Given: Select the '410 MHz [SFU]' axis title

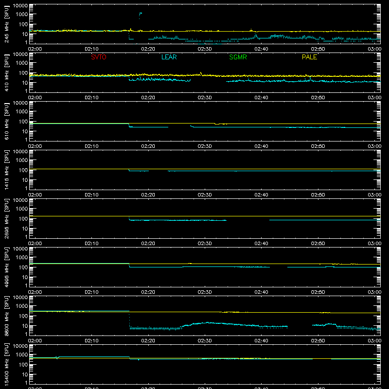Looking at the screenshot, I should pyautogui.click(x=6, y=72).
